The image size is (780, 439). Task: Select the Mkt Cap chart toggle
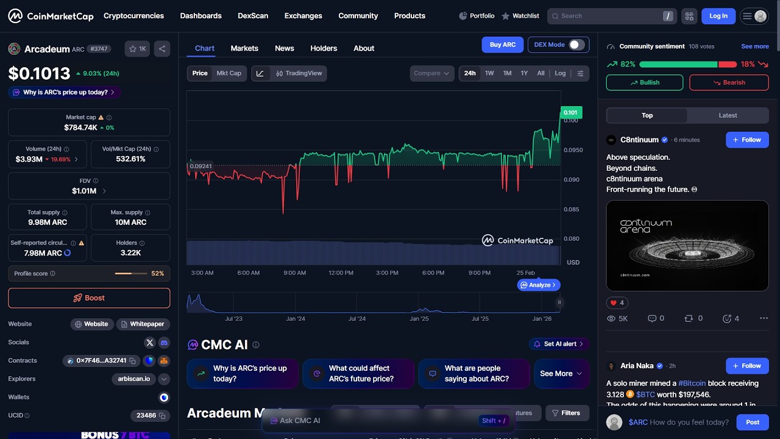click(x=229, y=73)
